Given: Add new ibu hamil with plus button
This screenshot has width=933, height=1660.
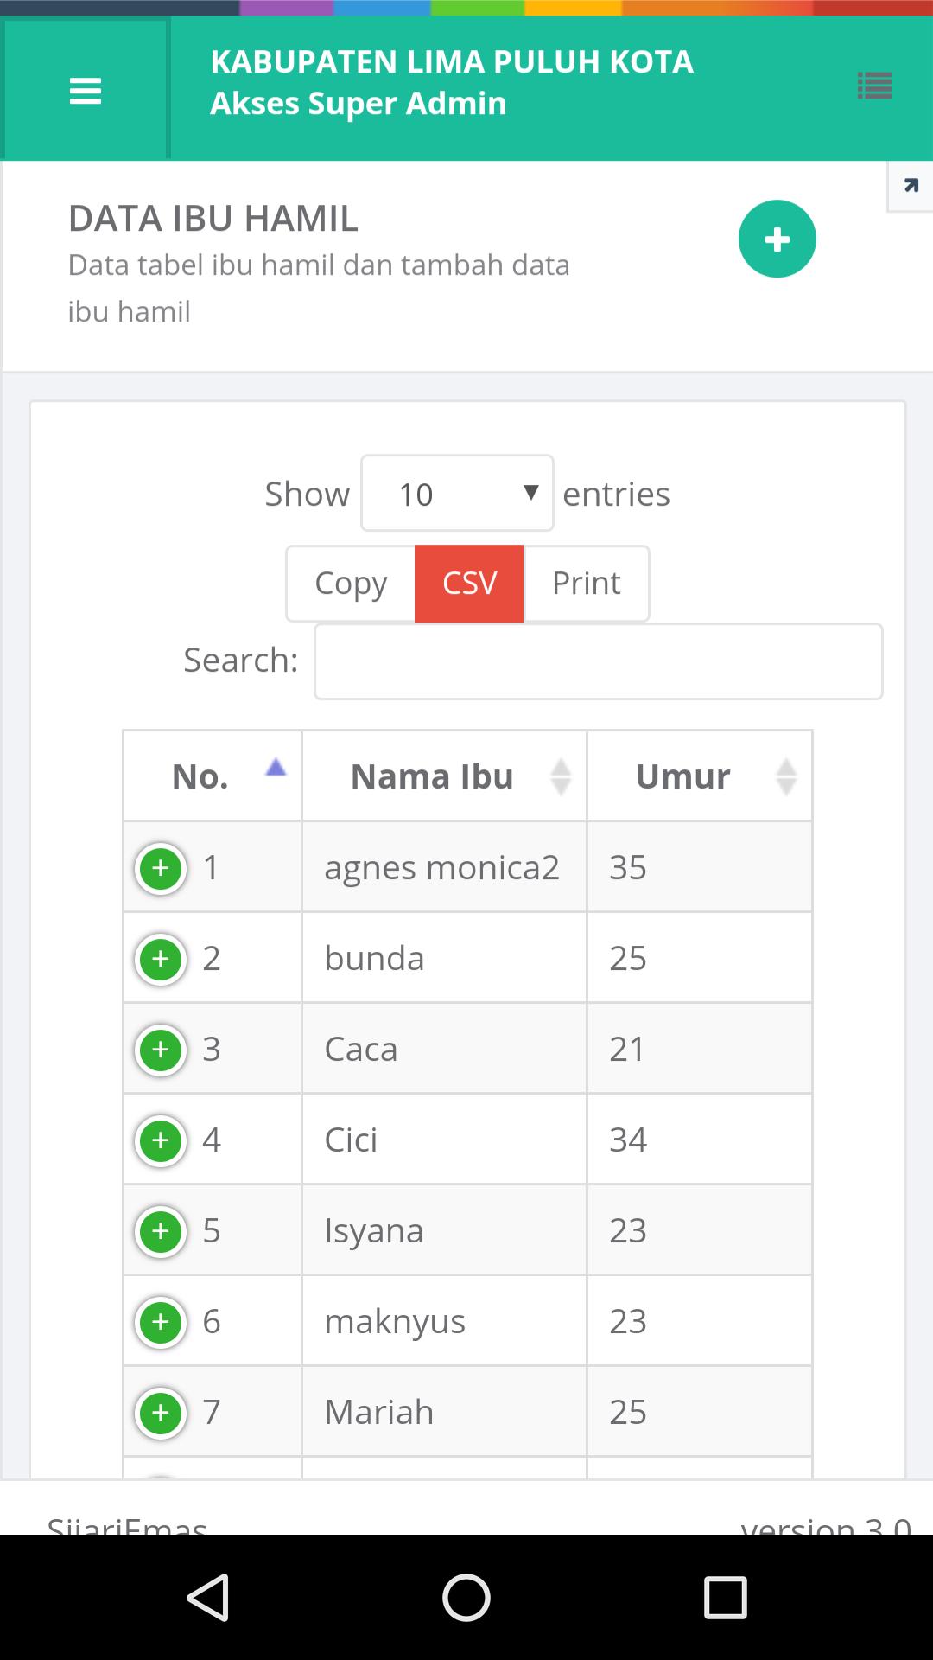Looking at the screenshot, I should pos(777,239).
